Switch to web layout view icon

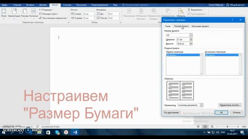click(x=212, y=127)
